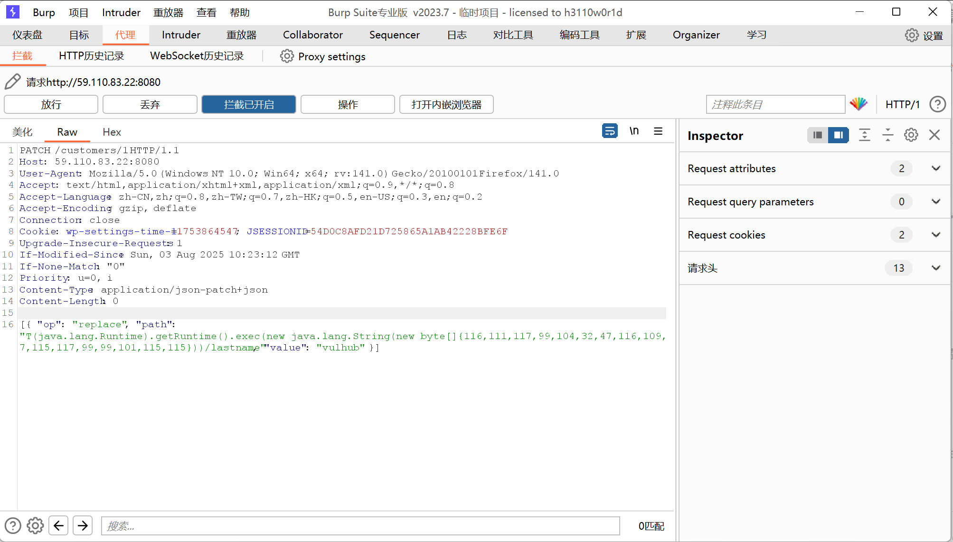
Task: Toggle 拦截已开启 intercept button
Action: pos(249,104)
